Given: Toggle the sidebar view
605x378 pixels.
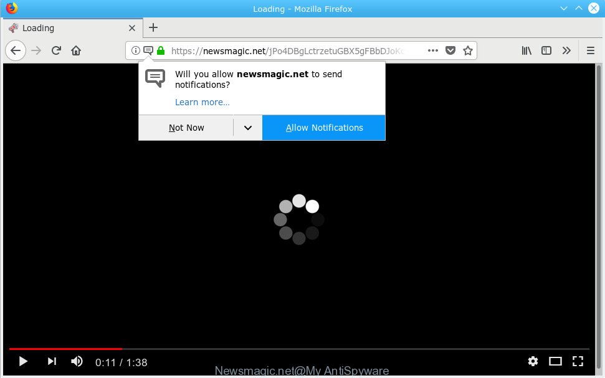Looking at the screenshot, I should coord(546,50).
